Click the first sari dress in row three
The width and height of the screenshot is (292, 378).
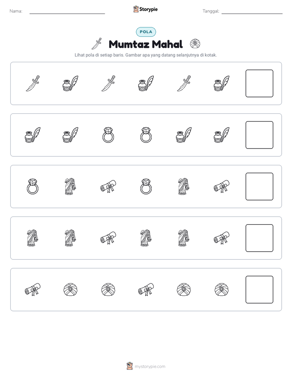(x=70, y=187)
